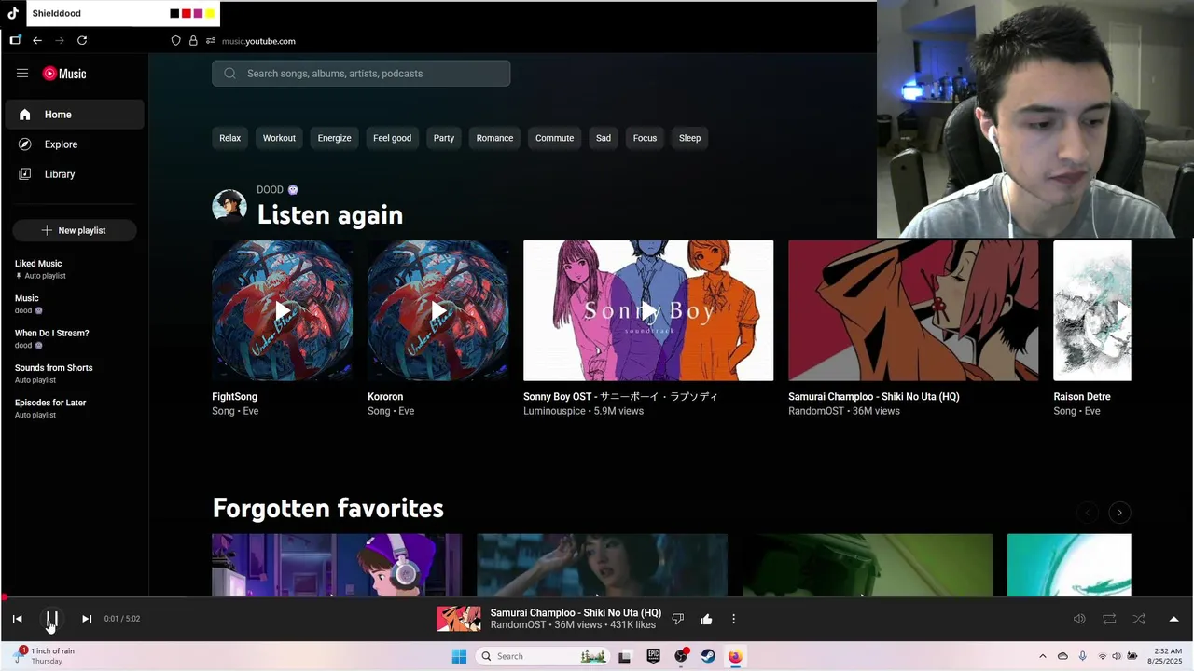Select the Relax mood chip

point(229,138)
